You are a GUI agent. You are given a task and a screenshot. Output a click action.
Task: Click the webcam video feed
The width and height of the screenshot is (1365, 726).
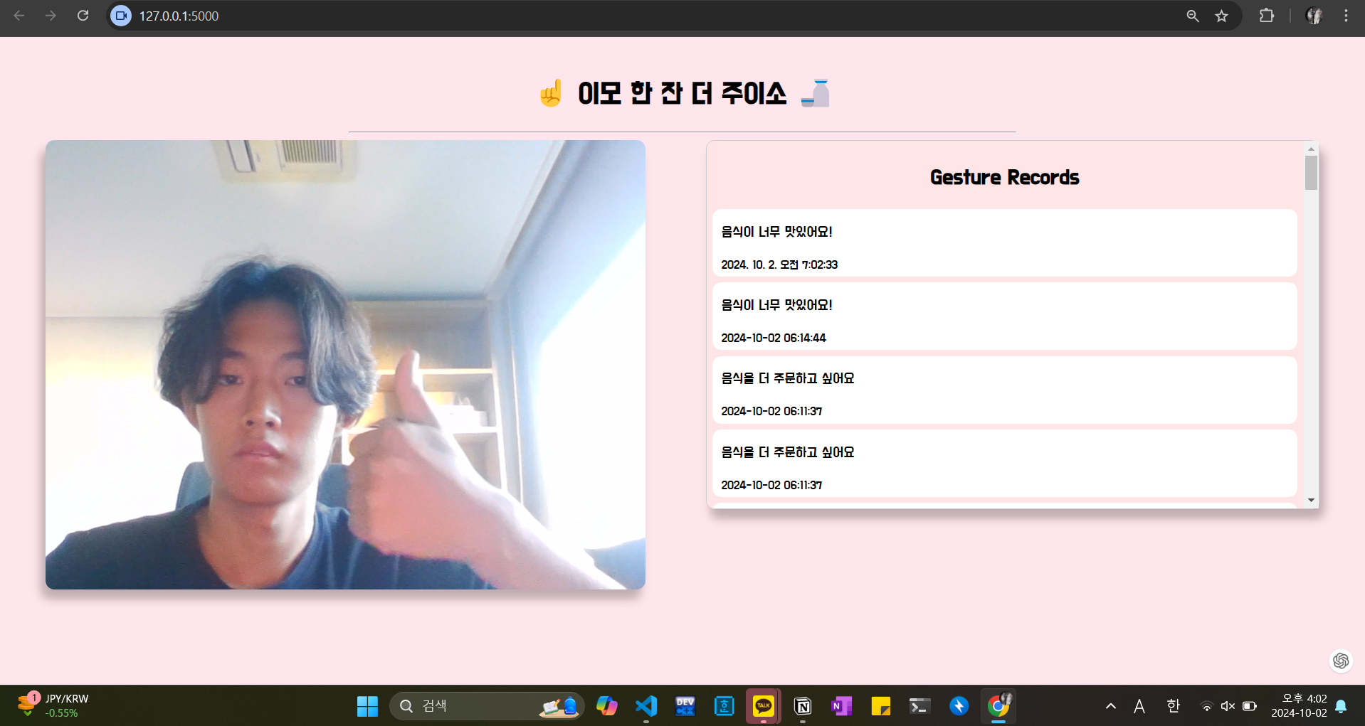coord(345,364)
